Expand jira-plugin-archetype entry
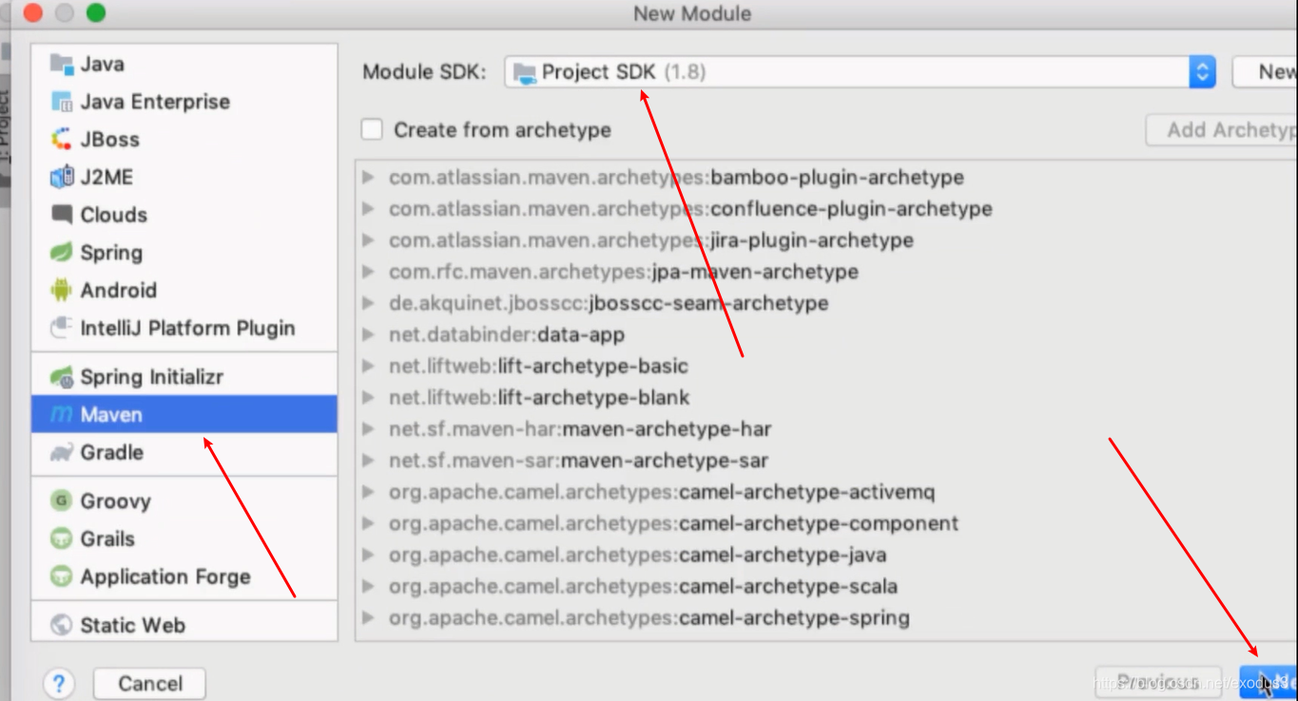The width and height of the screenshot is (1298, 701). 369,240
